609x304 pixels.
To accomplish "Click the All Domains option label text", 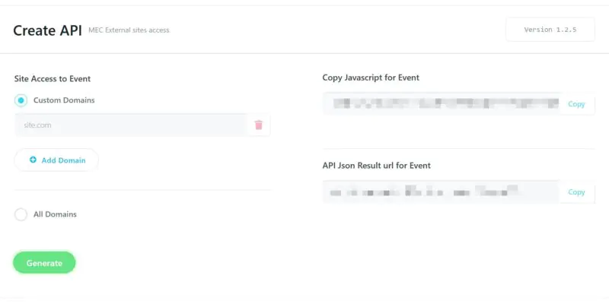I will click(55, 214).
